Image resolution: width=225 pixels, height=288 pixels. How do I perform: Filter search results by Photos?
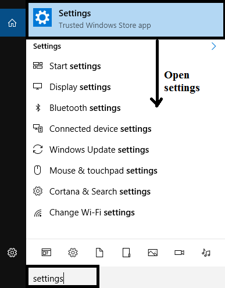153,253
